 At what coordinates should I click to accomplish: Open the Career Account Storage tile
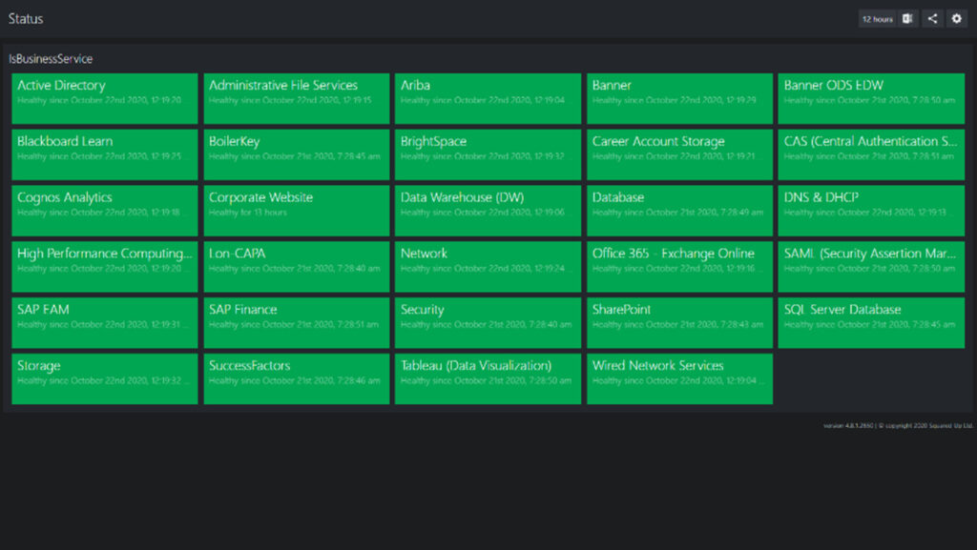(x=679, y=154)
